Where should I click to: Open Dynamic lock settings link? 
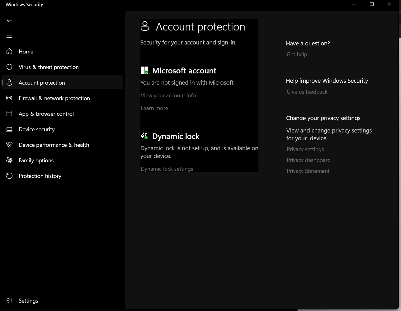pos(167,169)
